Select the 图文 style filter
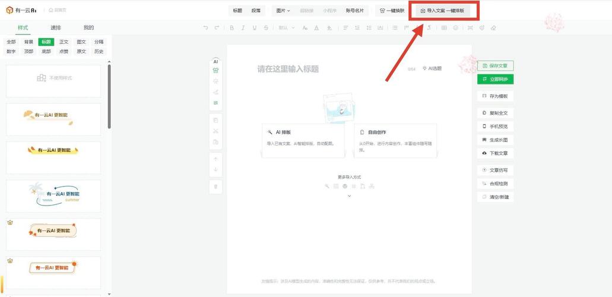This screenshot has width=612, height=297. point(81,42)
